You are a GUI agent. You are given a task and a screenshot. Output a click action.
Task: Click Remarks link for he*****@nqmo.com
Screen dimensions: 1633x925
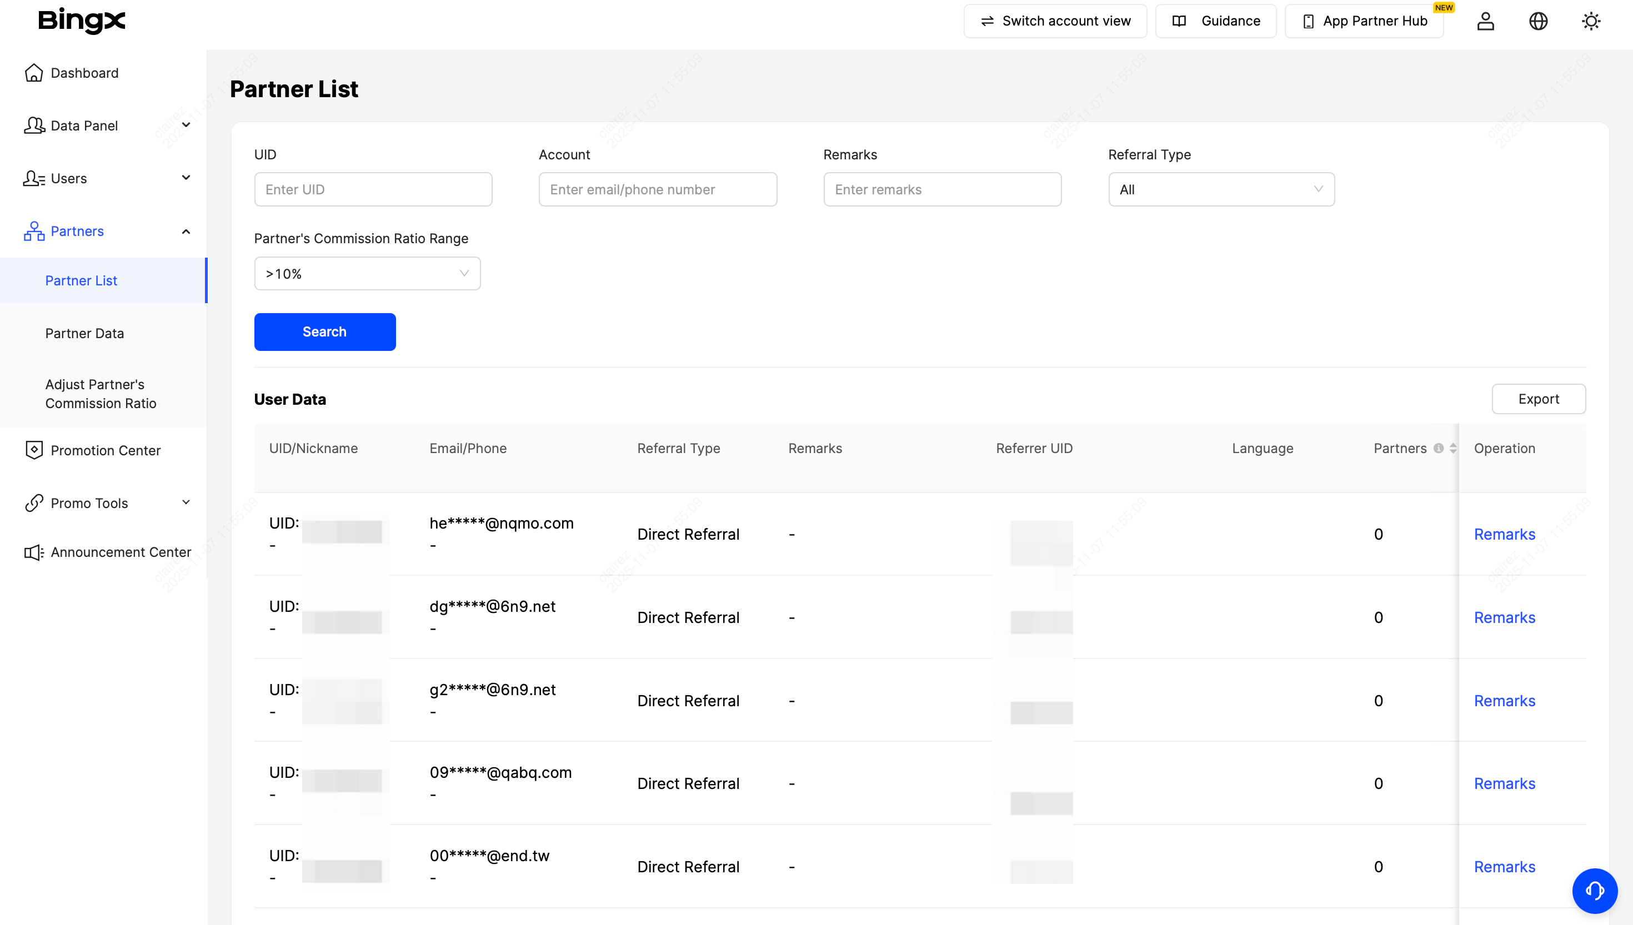point(1504,534)
